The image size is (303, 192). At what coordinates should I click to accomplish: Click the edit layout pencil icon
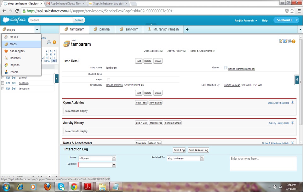(x=281, y=41)
